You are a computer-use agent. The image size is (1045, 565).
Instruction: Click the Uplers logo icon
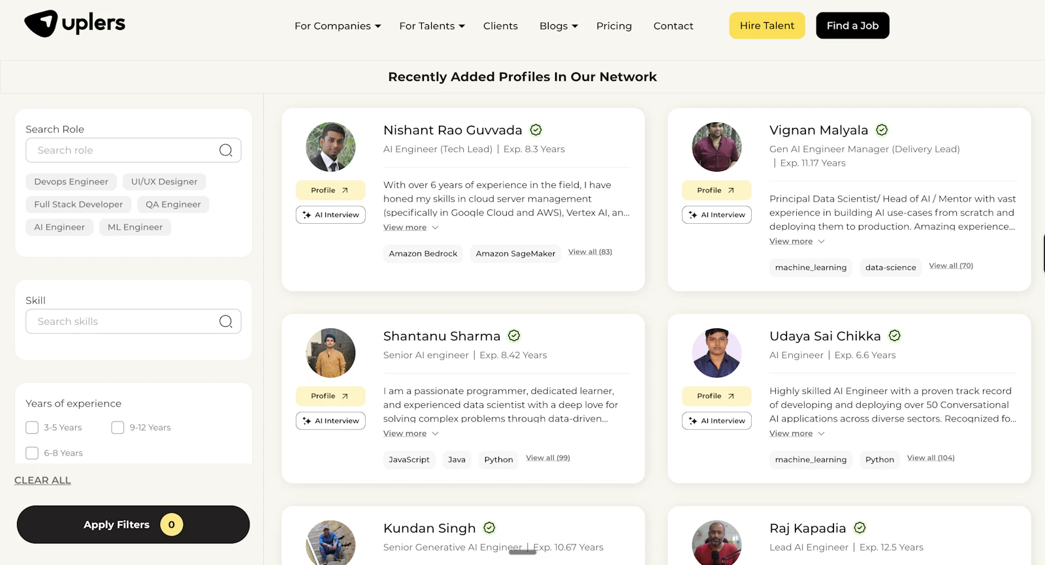(41, 24)
